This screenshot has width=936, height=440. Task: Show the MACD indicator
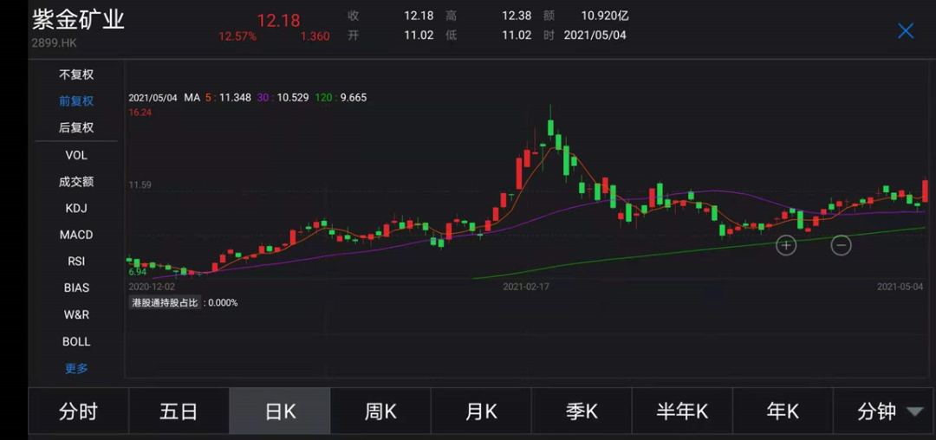pyautogui.click(x=76, y=235)
